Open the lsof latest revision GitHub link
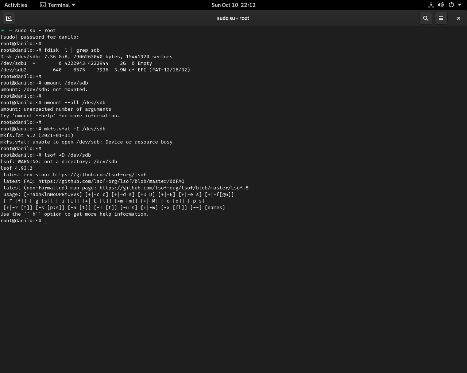This screenshot has height=373, width=467. click(99, 175)
